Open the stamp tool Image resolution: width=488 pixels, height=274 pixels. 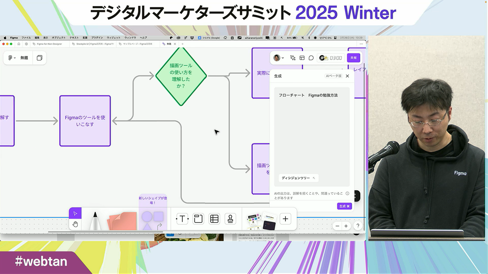tap(230, 219)
